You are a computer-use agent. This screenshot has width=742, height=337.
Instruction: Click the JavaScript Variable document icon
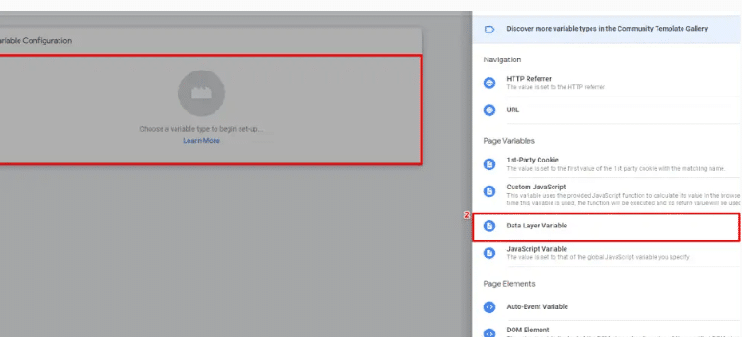pos(489,253)
